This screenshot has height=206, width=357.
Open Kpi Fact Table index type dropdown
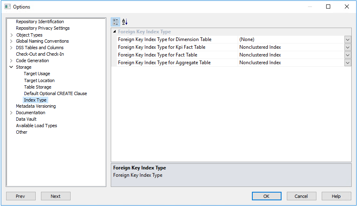[x=348, y=47]
